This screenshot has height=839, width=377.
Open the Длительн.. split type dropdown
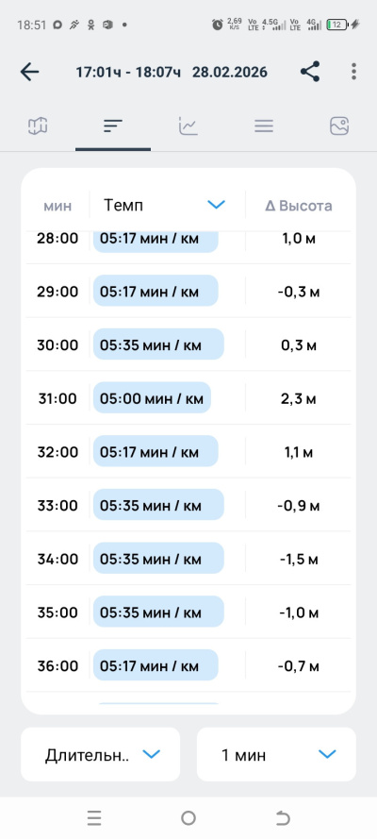[101, 754]
